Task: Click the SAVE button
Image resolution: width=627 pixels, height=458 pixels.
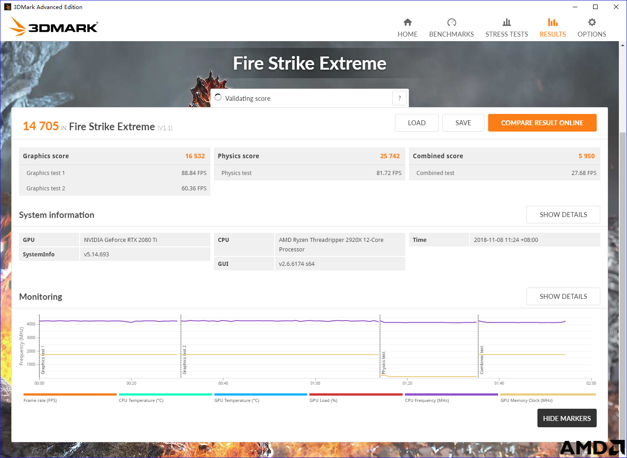Action: pos(463,123)
